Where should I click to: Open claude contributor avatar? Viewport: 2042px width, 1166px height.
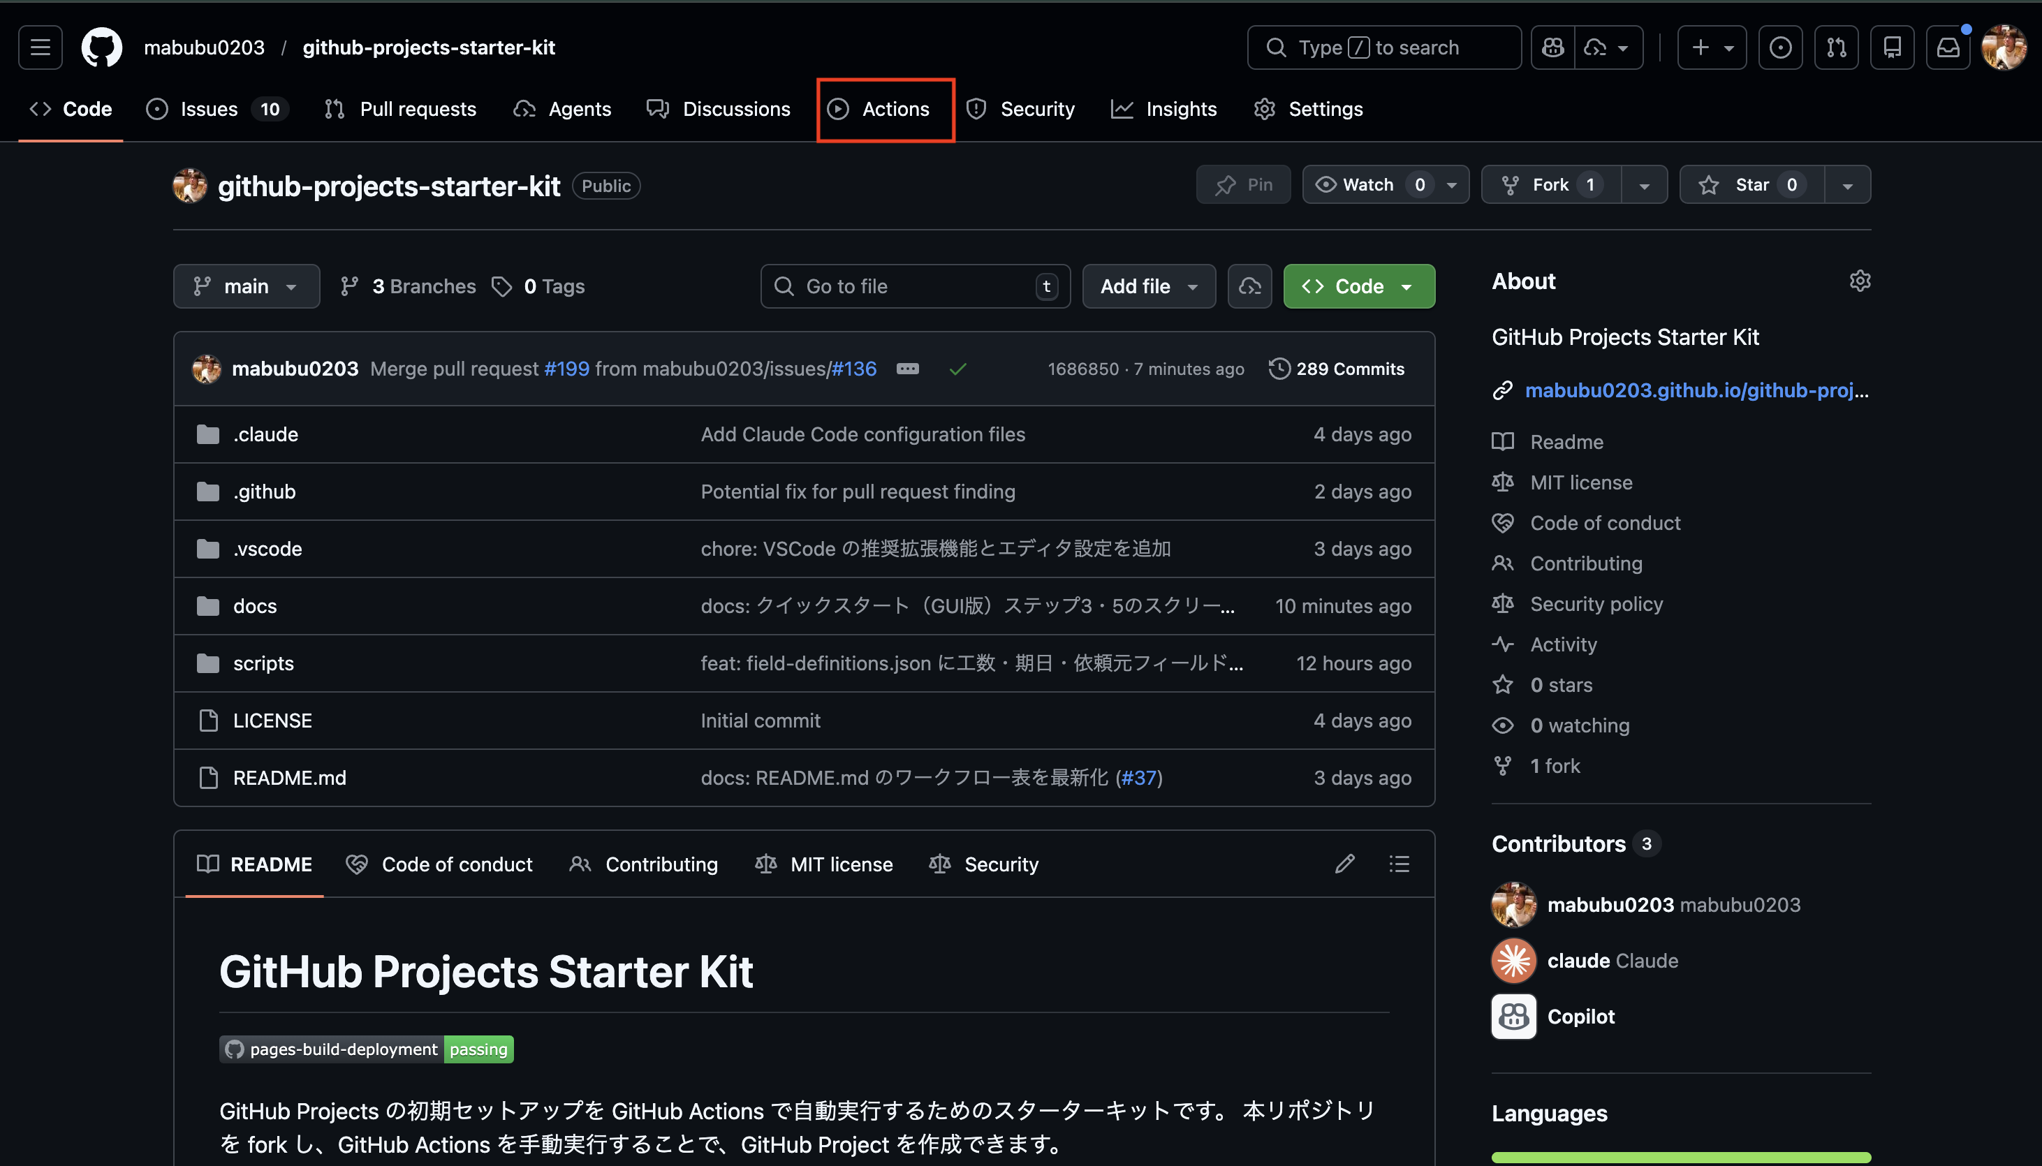(1513, 960)
